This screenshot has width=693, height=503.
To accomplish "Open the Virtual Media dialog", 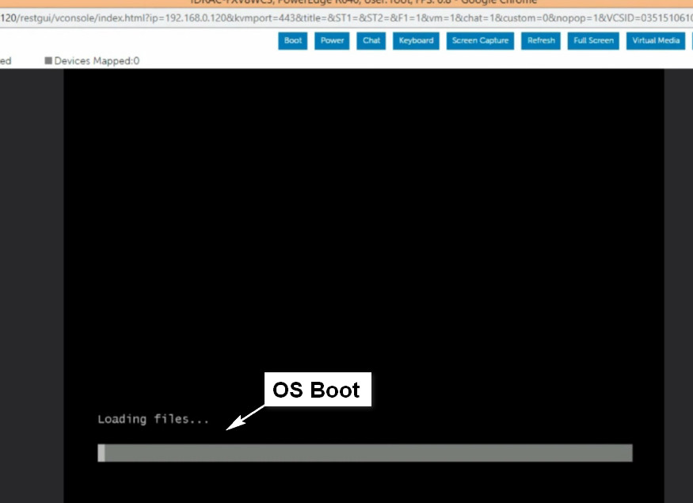I will click(x=656, y=40).
